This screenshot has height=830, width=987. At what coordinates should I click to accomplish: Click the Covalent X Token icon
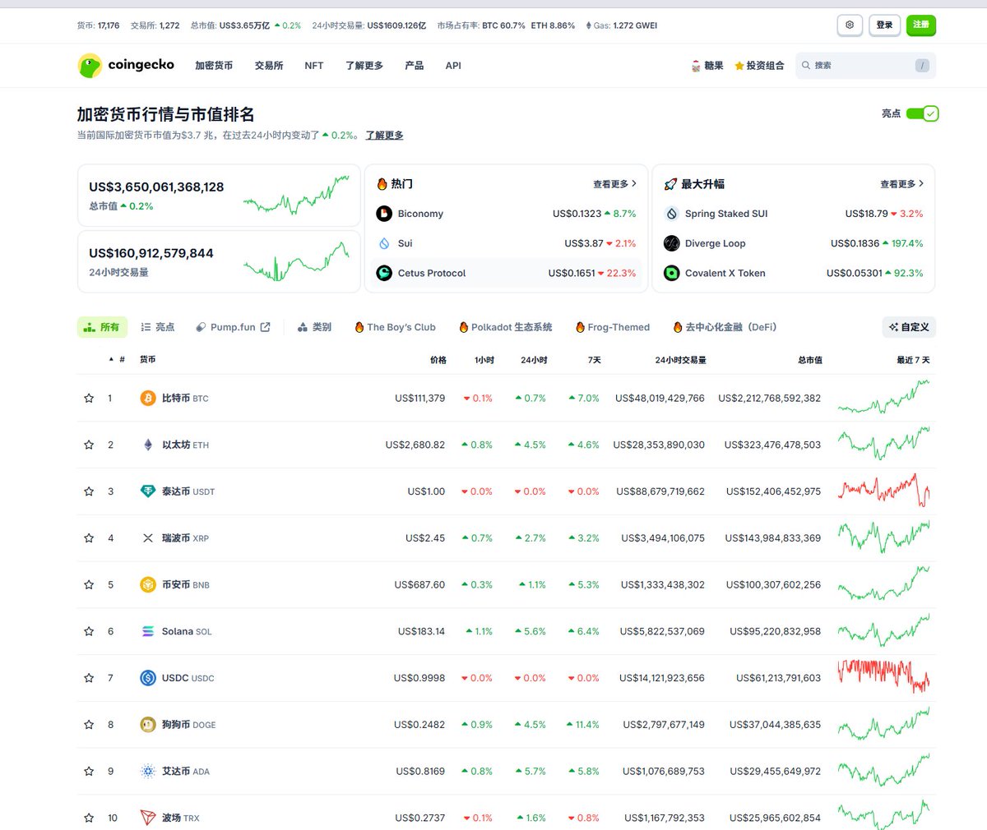click(x=671, y=273)
